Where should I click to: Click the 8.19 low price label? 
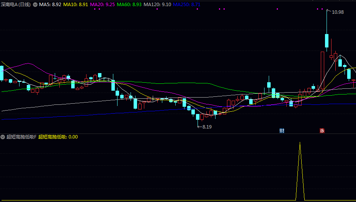[x=207, y=127]
